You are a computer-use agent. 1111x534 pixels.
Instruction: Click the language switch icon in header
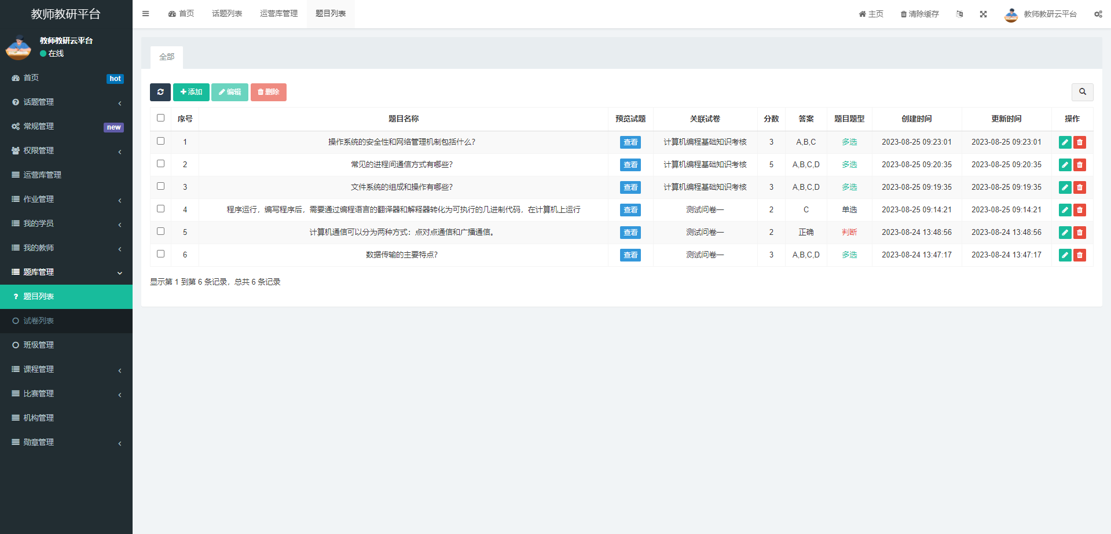pos(959,14)
